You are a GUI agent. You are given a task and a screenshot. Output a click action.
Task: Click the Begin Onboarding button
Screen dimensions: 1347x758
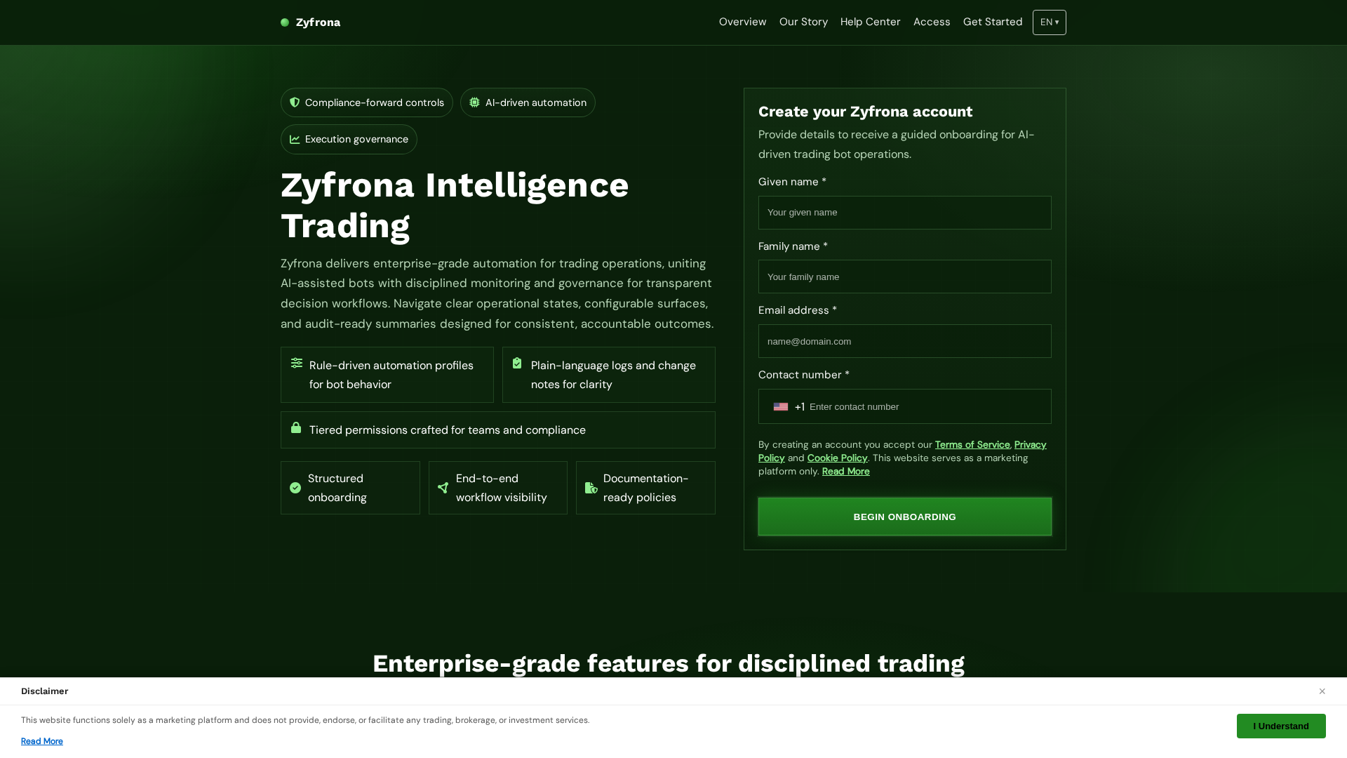click(x=905, y=517)
